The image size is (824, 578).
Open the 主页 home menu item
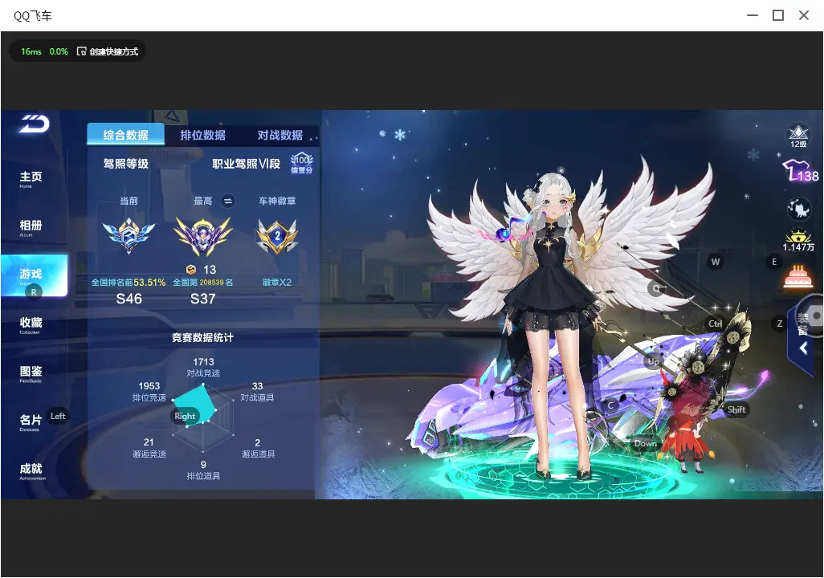[x=31, y=179]
